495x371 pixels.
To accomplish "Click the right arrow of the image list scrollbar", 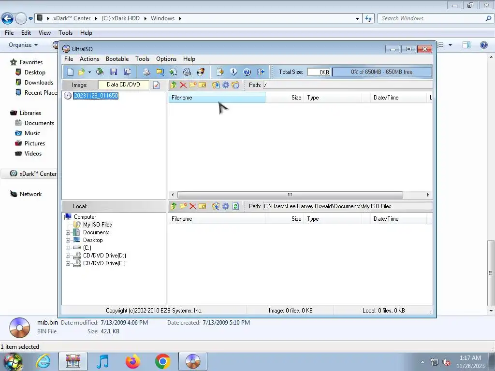I will click(x=428, y=195).
